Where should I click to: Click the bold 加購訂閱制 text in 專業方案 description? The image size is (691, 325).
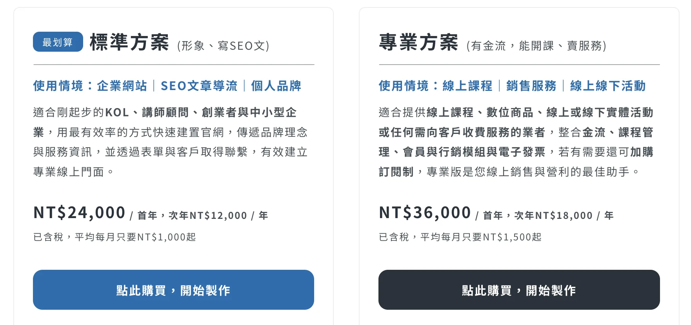642,152
